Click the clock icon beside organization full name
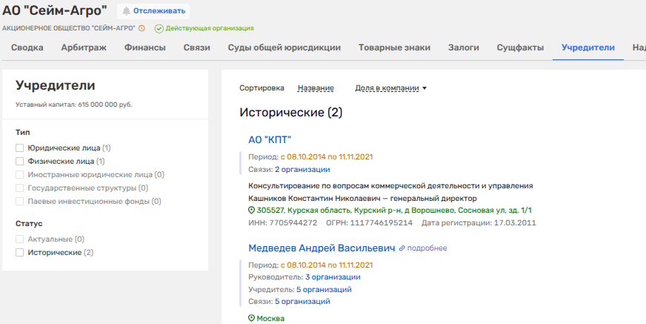 point(141,28)
